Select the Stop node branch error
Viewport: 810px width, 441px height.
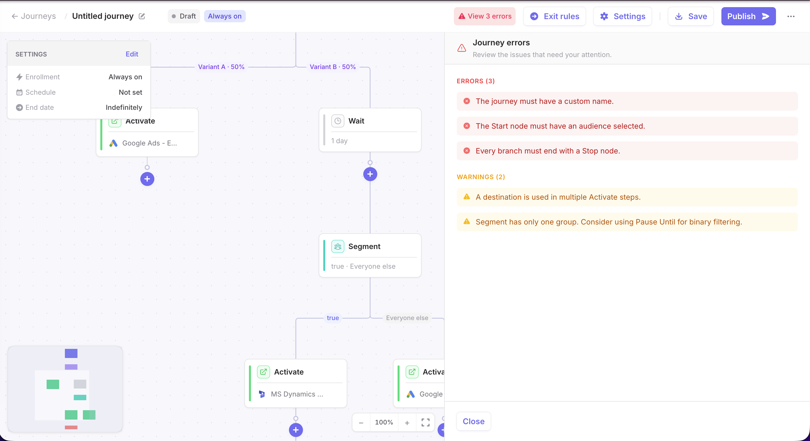[x=627, y=151]
